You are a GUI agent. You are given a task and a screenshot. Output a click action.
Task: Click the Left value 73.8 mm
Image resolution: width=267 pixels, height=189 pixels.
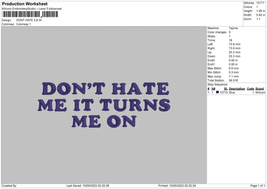tap(235, 44)
